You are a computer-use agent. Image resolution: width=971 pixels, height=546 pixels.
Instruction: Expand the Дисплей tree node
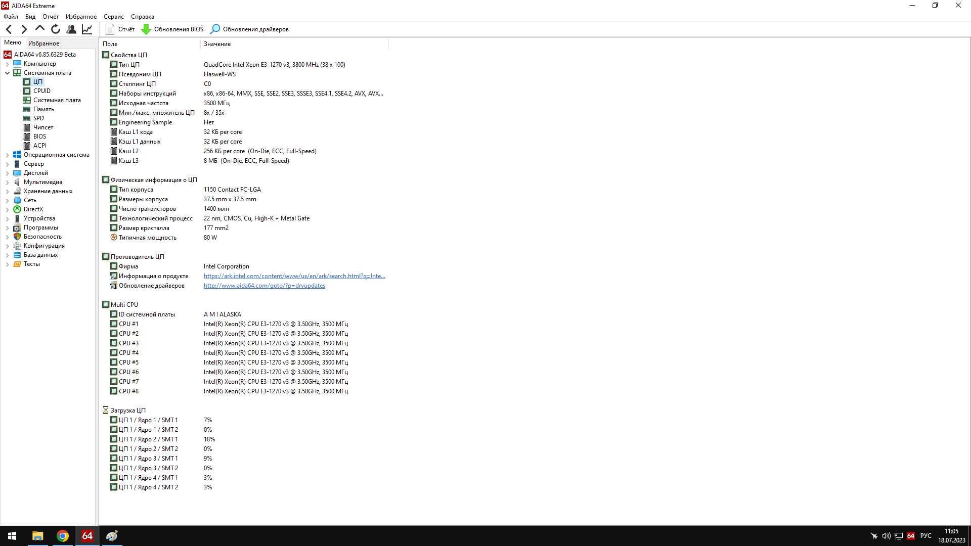[8, 173]
